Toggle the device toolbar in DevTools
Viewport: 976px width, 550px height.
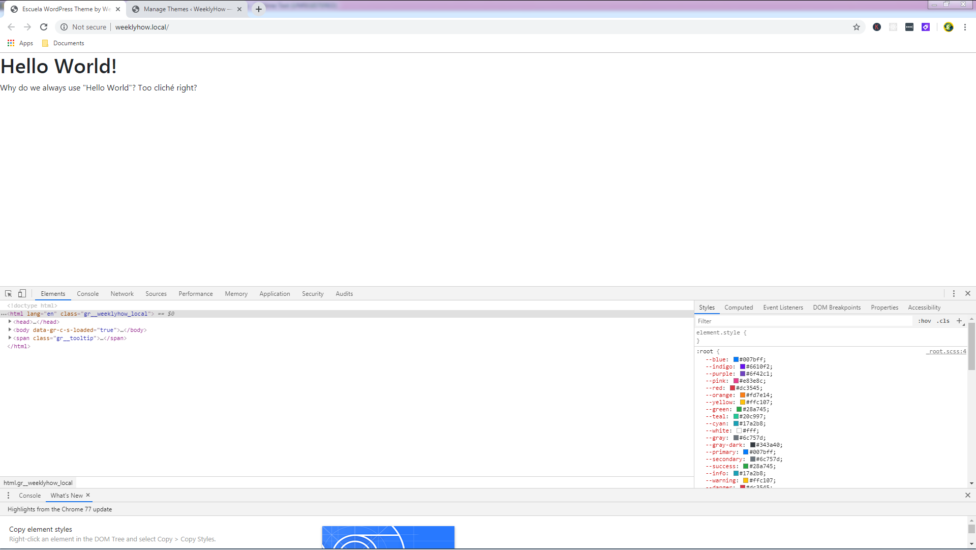pos(22,294)
